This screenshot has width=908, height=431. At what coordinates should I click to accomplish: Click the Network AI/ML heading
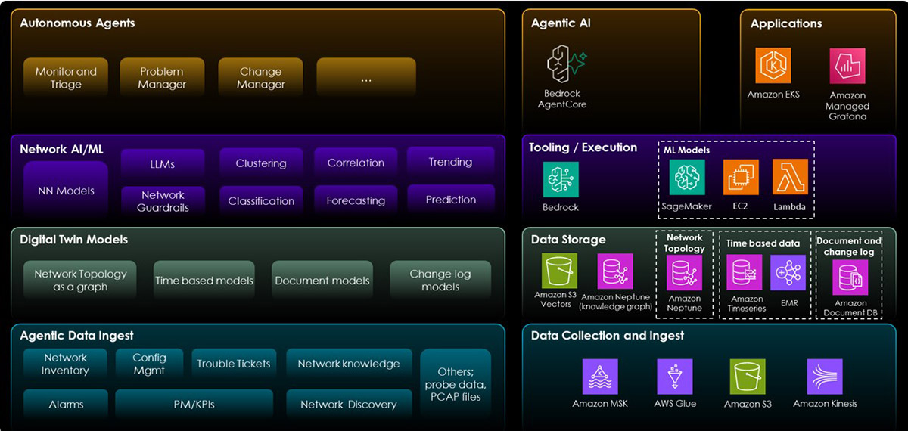pos(61,149)
